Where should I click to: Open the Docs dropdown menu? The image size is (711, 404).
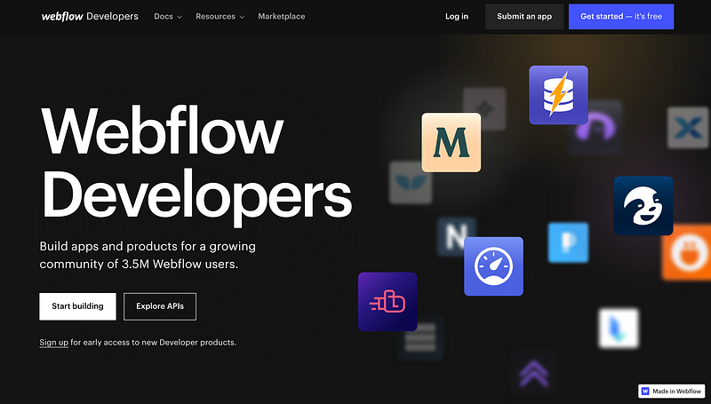(x=168, y=16)
